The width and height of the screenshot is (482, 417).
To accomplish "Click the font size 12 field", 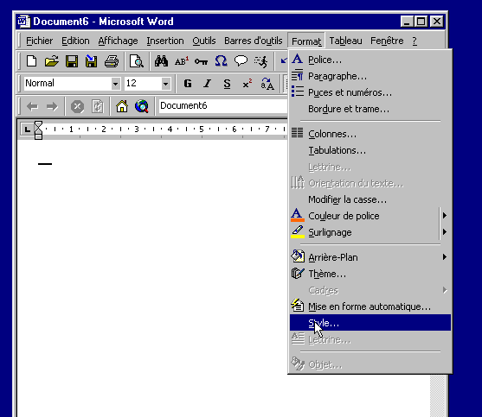I will (143, 84).
